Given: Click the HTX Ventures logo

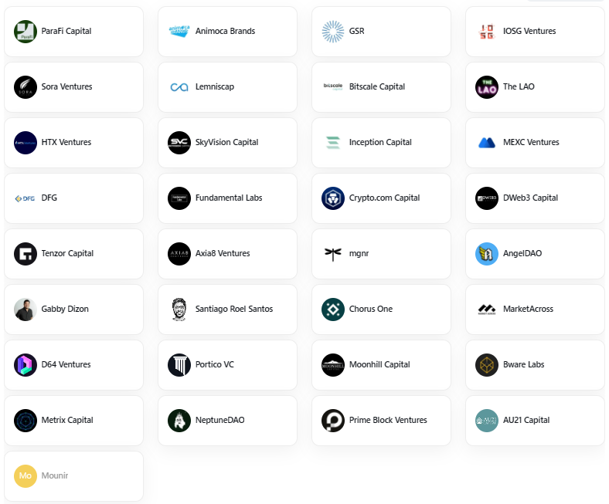Looking at the screenshot, I should click(26, 142).
